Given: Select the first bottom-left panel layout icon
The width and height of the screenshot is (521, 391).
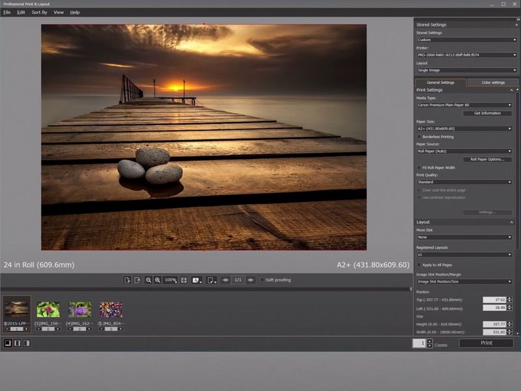Looking at the screenshot, I should click(8, 343).
